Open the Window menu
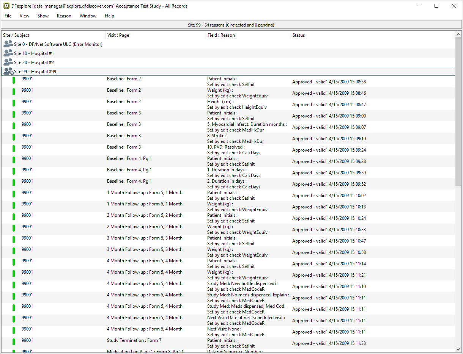 point(88,16)
